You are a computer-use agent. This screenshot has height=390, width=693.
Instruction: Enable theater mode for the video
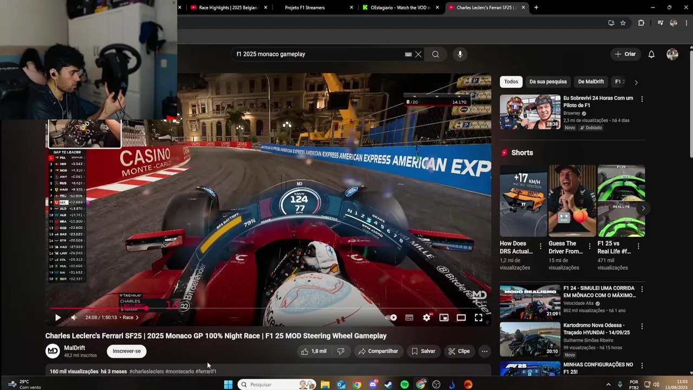tap(461, 318)
